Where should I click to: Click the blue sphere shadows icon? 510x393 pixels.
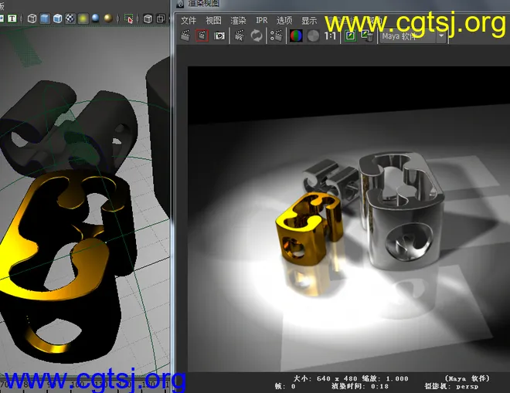coord(96,19)
